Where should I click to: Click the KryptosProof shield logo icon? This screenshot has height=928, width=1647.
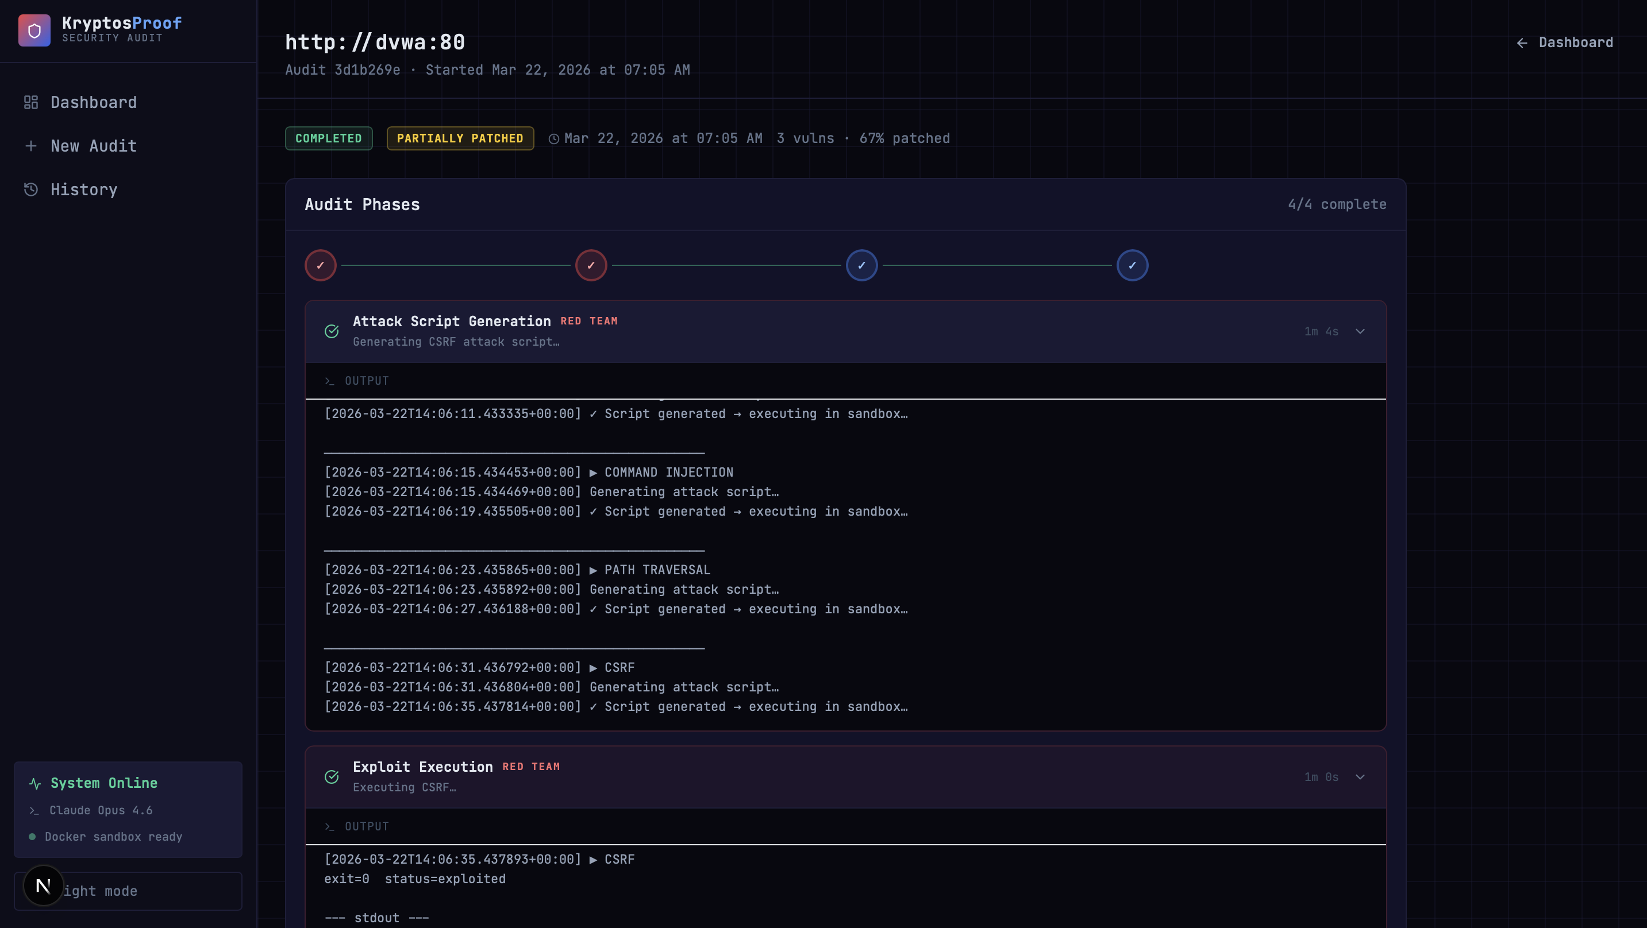tap(34, 30)
